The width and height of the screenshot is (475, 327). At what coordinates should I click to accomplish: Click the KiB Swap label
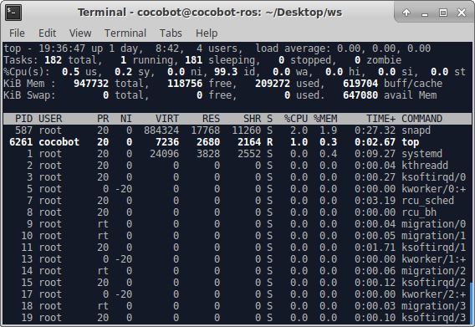pyautogui.click(x=30, y=95)
